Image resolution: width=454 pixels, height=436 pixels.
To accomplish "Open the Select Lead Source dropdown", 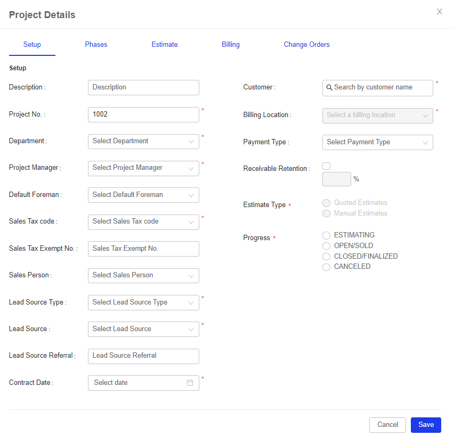I will pyautogui.click(x=144, y=330).
